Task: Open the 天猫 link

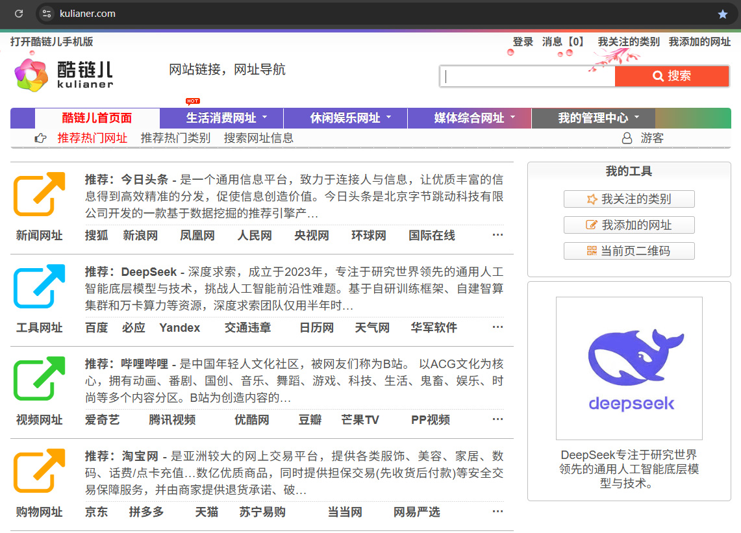Action: coord(207,512)
